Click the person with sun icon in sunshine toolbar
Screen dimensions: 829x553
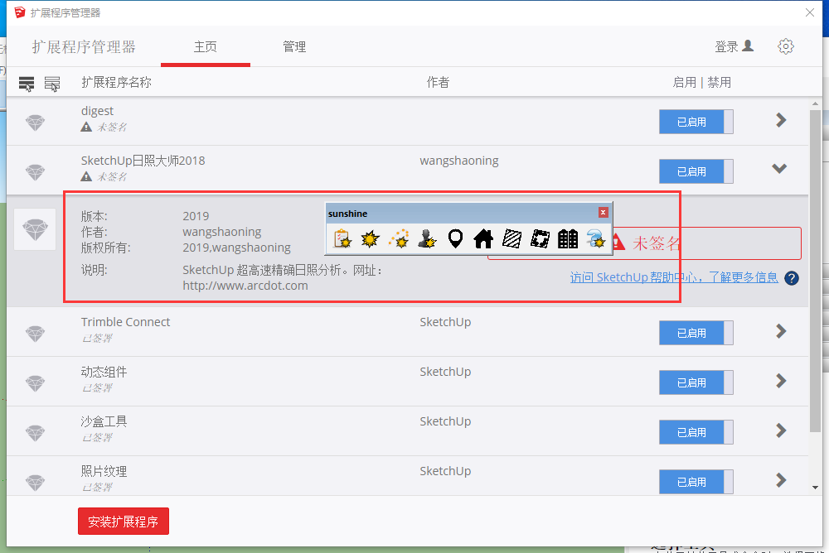point(427,238)
